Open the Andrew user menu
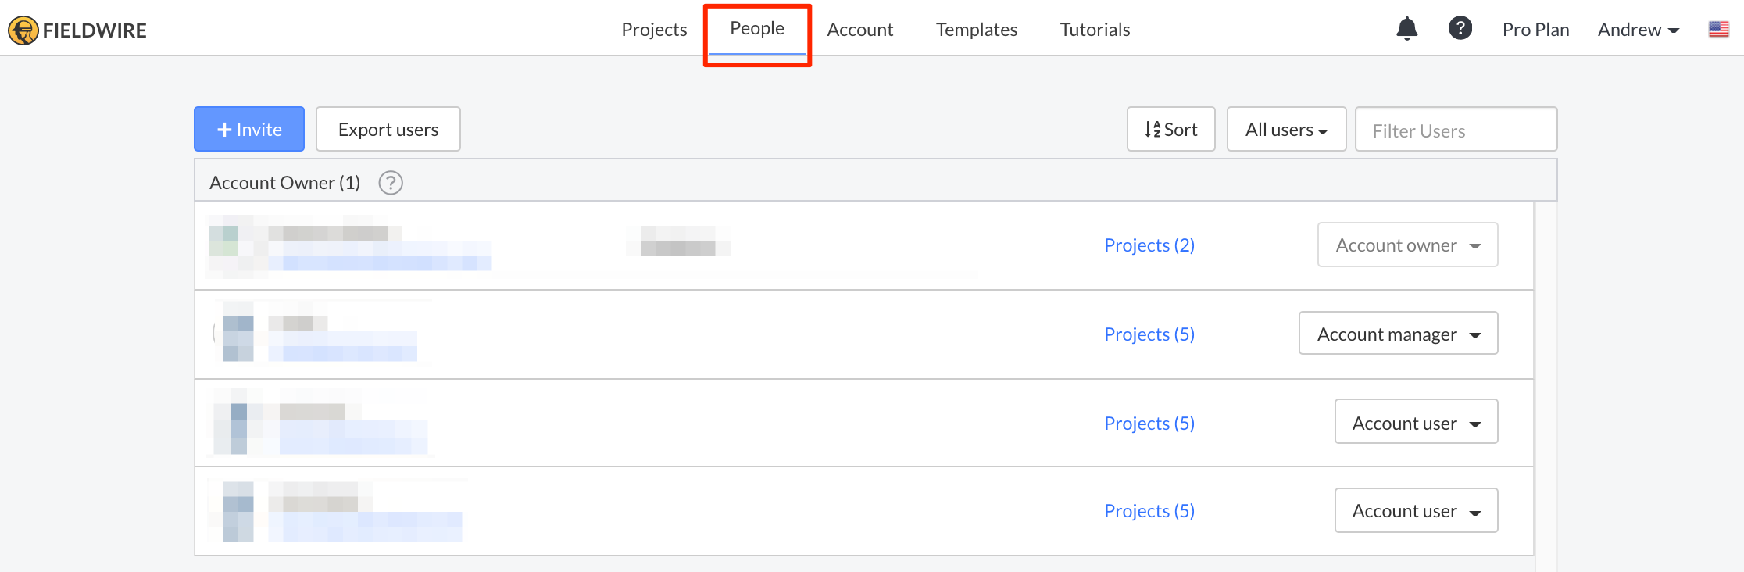The width and height of the screenshot is (1744, 572). 1638,30
